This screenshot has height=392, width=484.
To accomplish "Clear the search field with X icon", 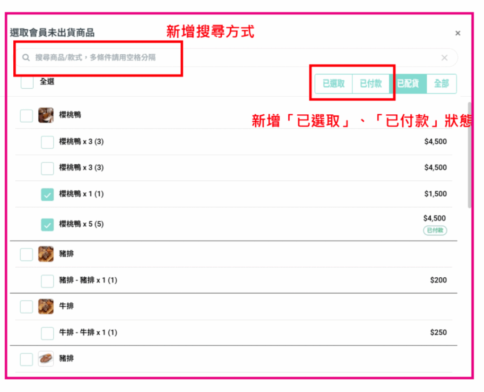I will [444, 58].
